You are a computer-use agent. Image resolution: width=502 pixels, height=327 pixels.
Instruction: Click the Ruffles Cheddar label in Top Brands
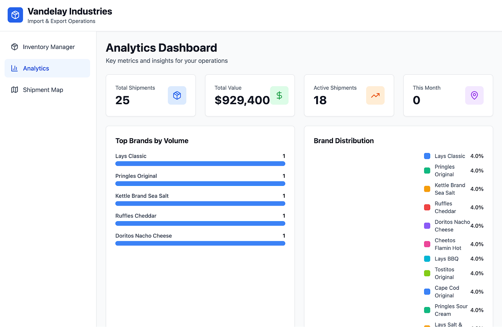[x=136, y=216]
